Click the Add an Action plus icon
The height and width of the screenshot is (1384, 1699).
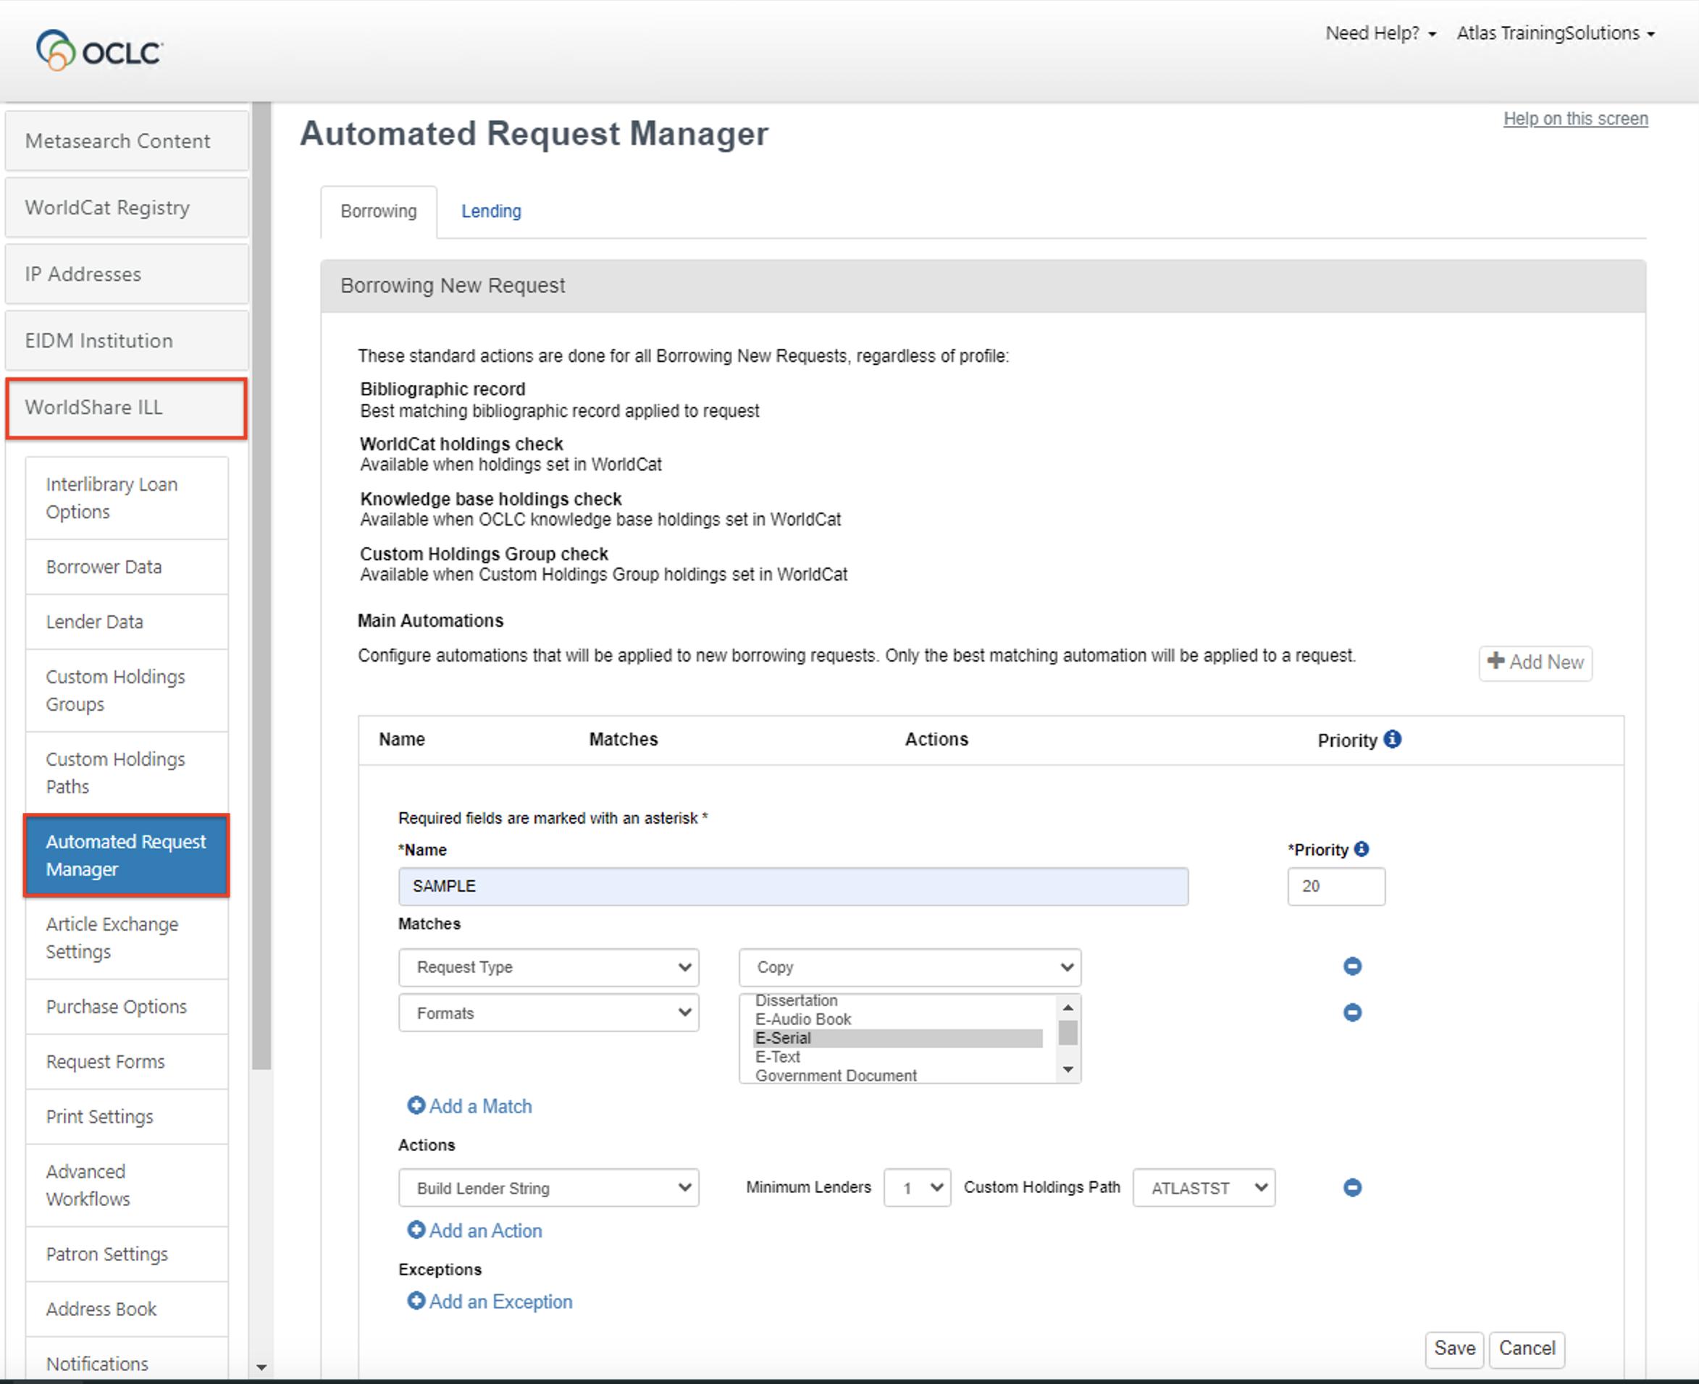416,1229
